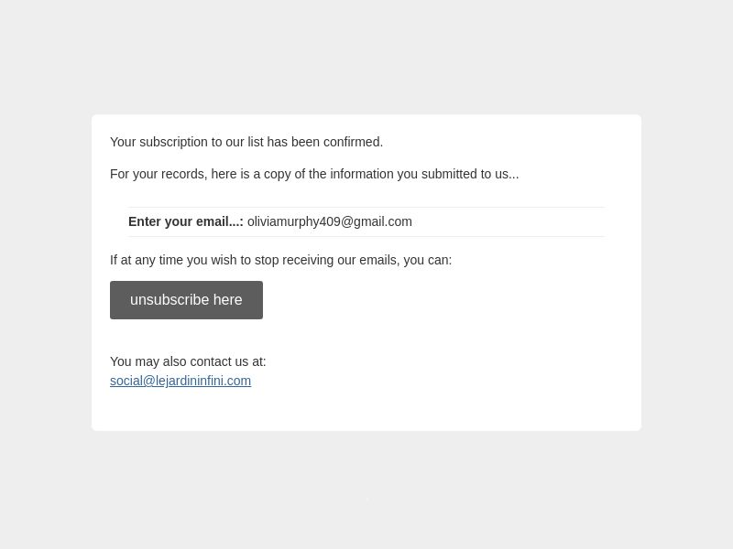Click the 'For your records' paragraph
Image resolution: width=733 pixels, height=549 pixels.
tap(314, 174)
